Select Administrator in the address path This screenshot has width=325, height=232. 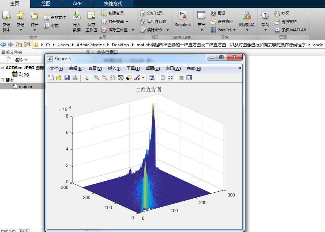tap(90, 45)
